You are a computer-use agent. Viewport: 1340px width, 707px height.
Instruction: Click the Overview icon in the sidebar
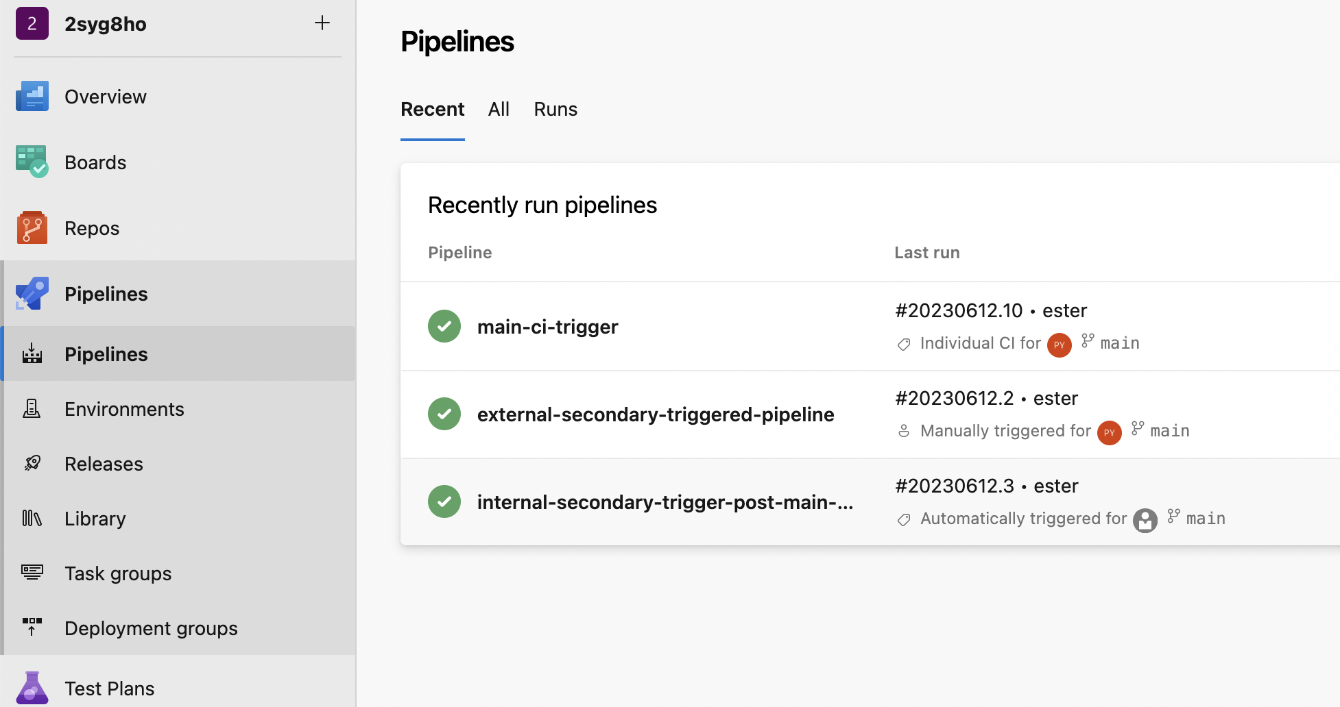pos(32,96)
